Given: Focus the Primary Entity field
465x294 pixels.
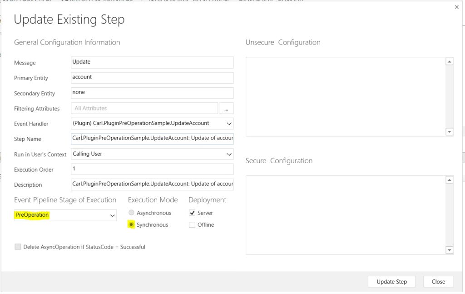Looking at the screenshot, I should click(x=152, y=78).
